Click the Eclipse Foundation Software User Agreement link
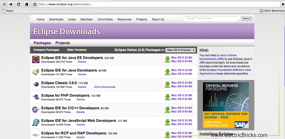The image size is (285, 139). [x=225, y=72]
